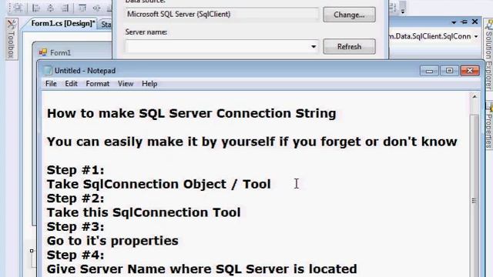
Task: Open the Solution Explorer side tab
Action: [x=488, y=55]
